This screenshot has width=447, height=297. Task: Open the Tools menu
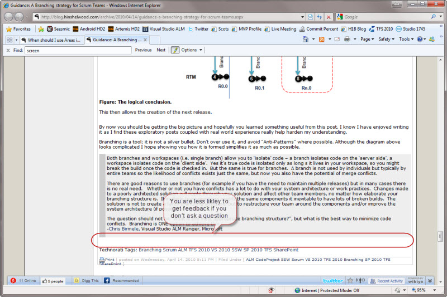tap(406, 40)
